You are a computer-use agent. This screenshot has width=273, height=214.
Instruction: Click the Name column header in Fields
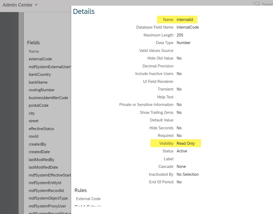[x=34, y=51]
